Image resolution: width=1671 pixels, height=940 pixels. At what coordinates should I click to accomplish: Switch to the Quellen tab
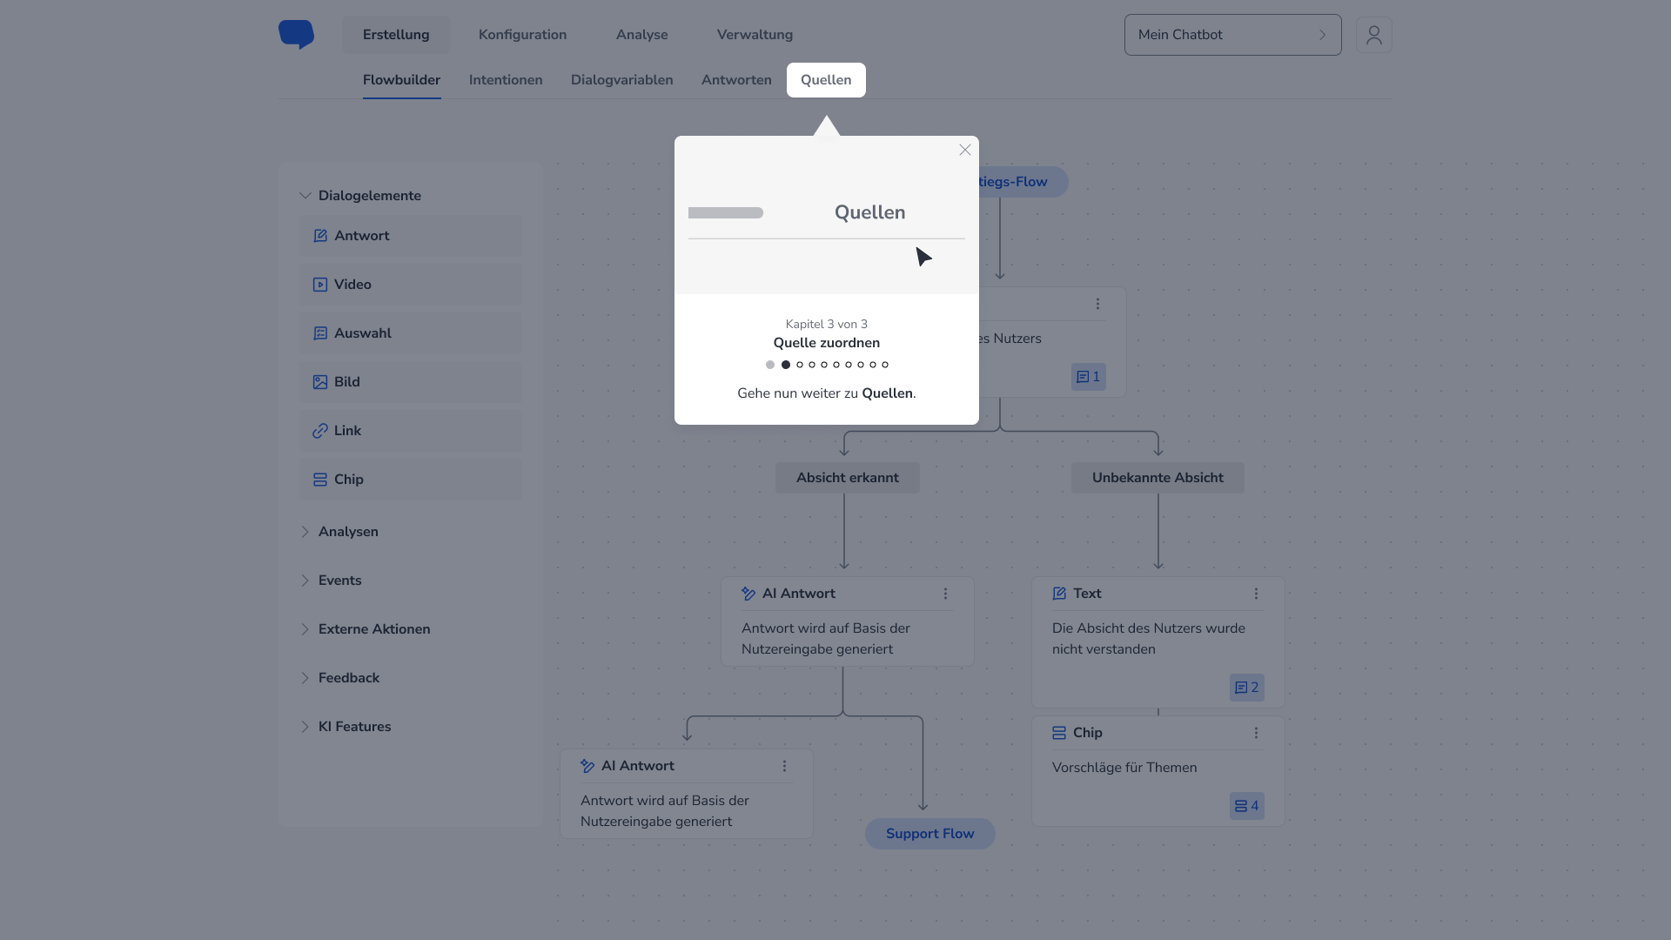pyautogui.click(x=825, y=80)
